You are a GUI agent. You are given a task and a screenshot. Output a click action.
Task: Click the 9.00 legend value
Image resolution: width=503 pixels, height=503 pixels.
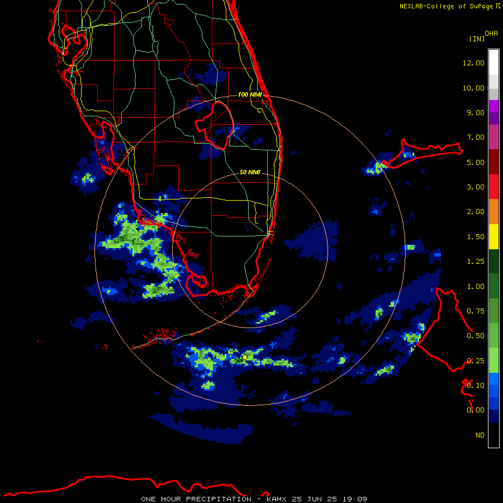[x=476, y=112]
